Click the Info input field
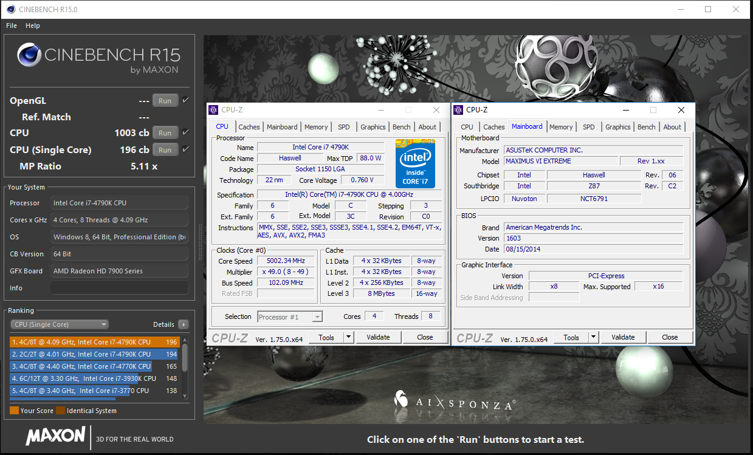 click(119, 288)
